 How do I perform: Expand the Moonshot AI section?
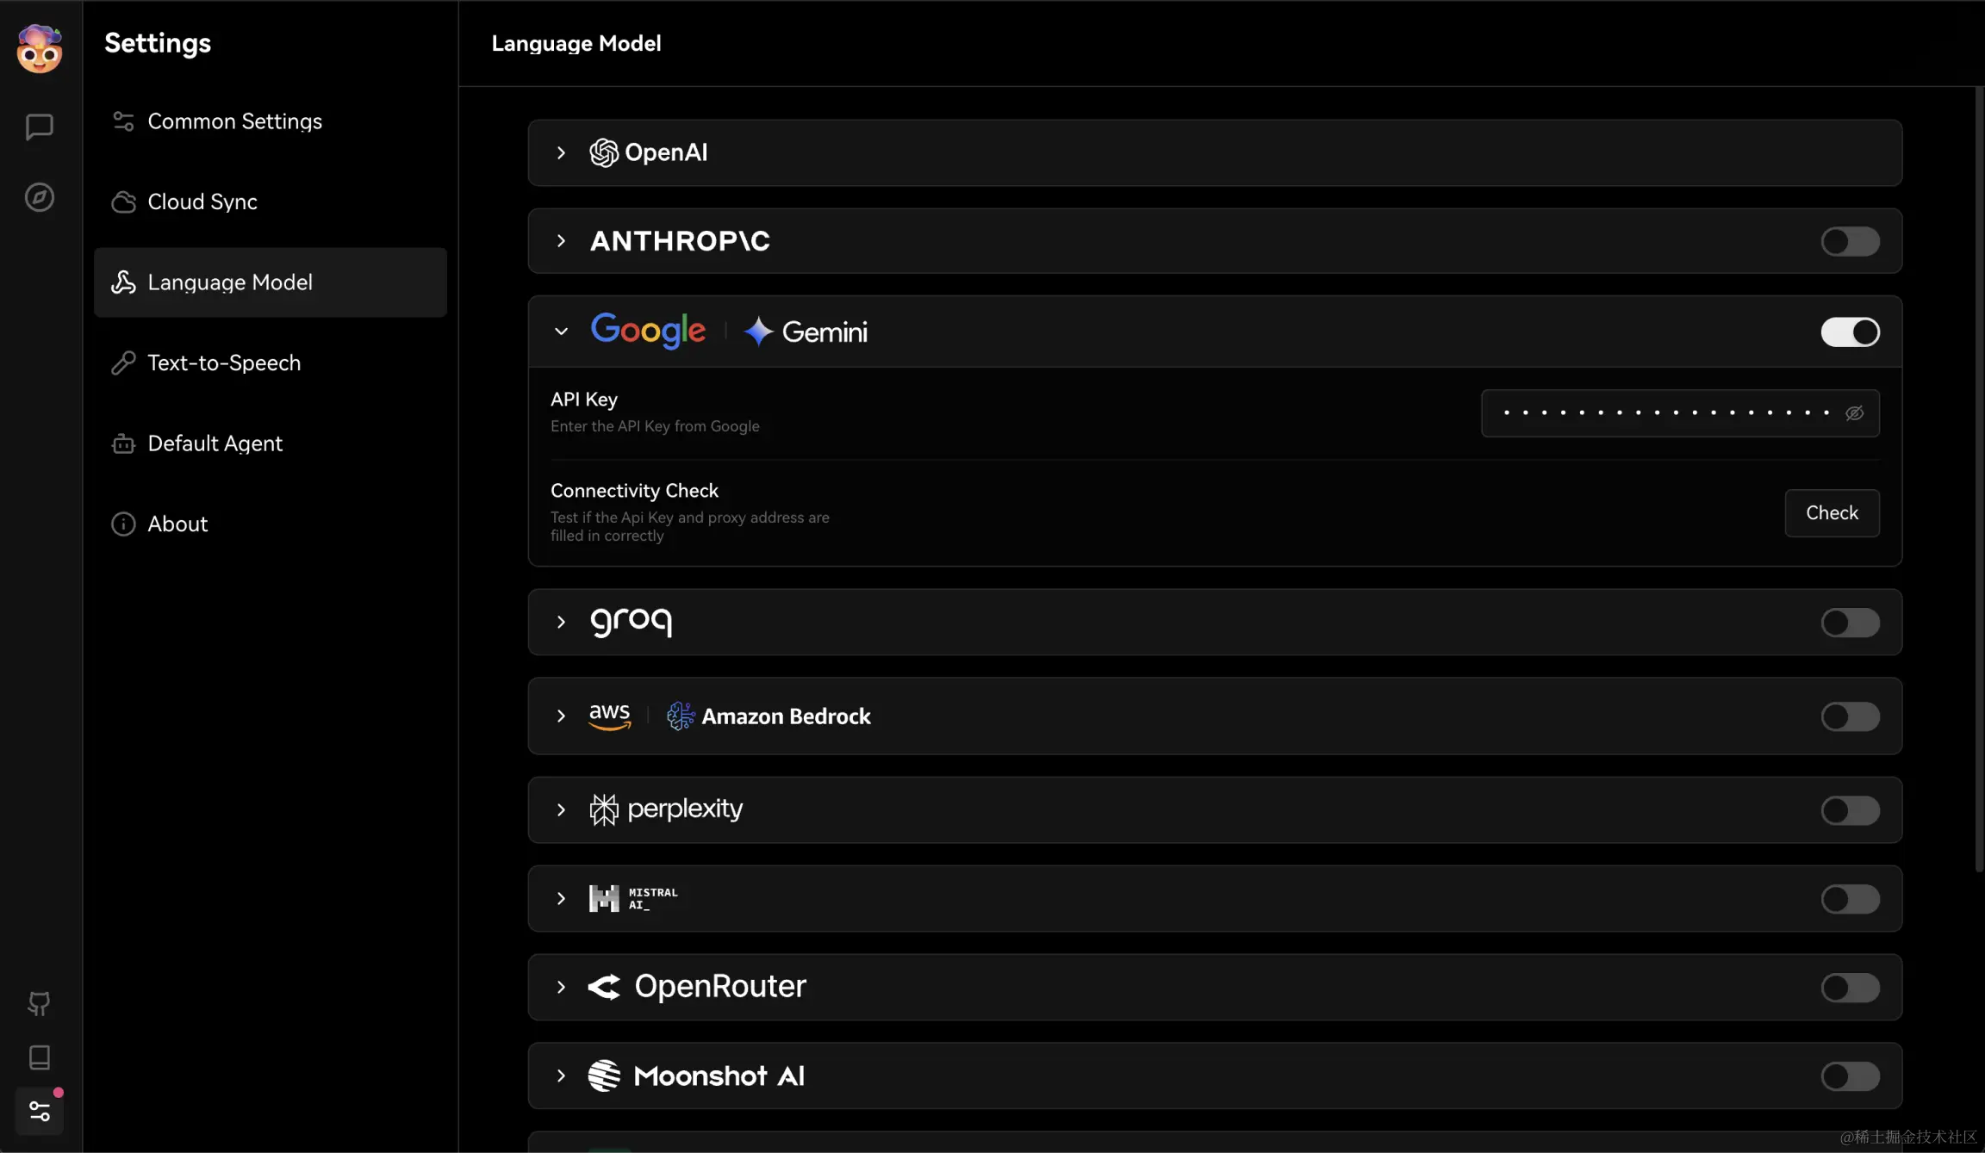561,1076
